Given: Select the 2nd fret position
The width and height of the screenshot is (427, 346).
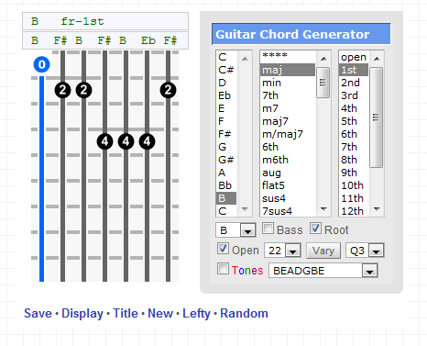Looking at the screenshot, I should (354, 83).
